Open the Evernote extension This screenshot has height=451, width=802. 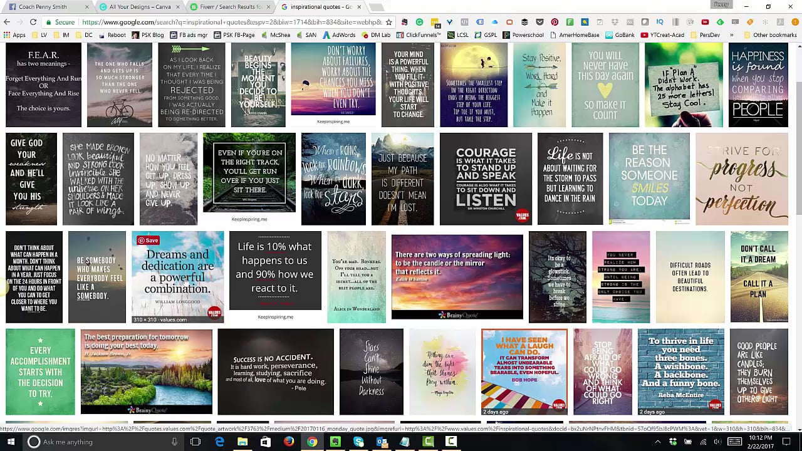[x=404, y=22]
